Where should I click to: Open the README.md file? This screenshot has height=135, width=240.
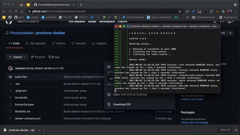click(22, 112)
